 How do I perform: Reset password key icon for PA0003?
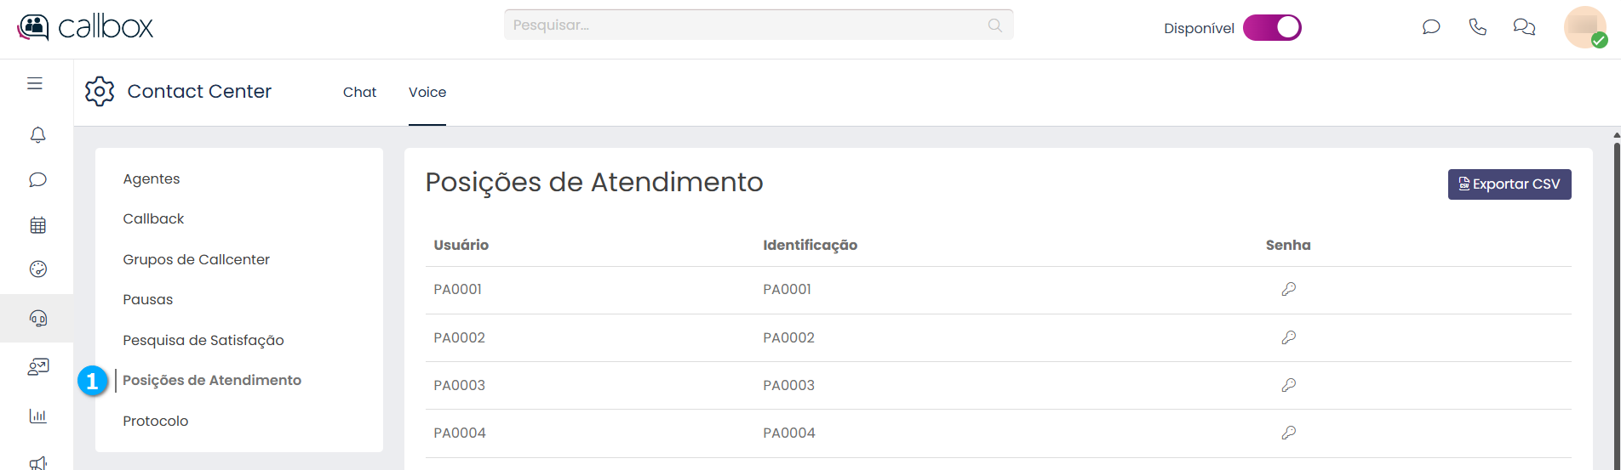1289,385
